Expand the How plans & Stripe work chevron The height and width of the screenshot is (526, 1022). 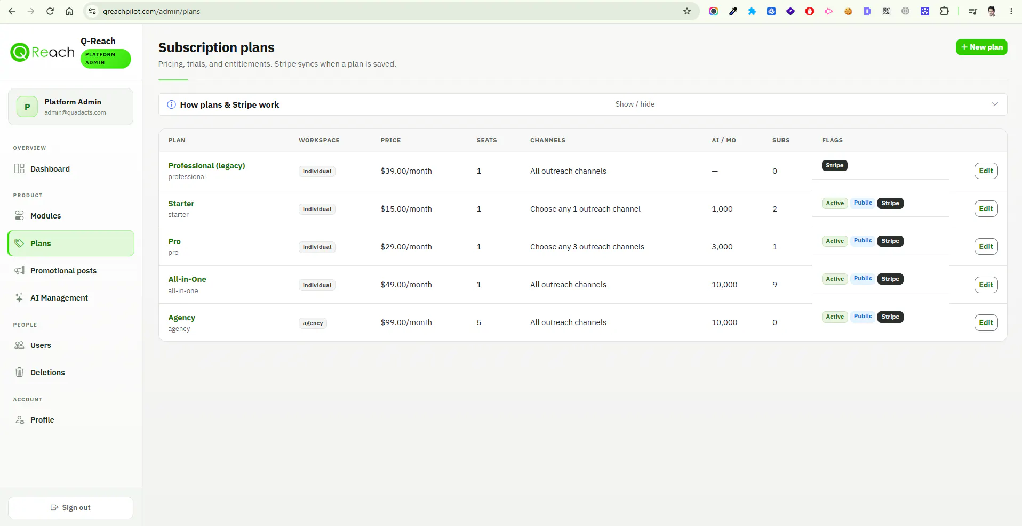[995, 104]
